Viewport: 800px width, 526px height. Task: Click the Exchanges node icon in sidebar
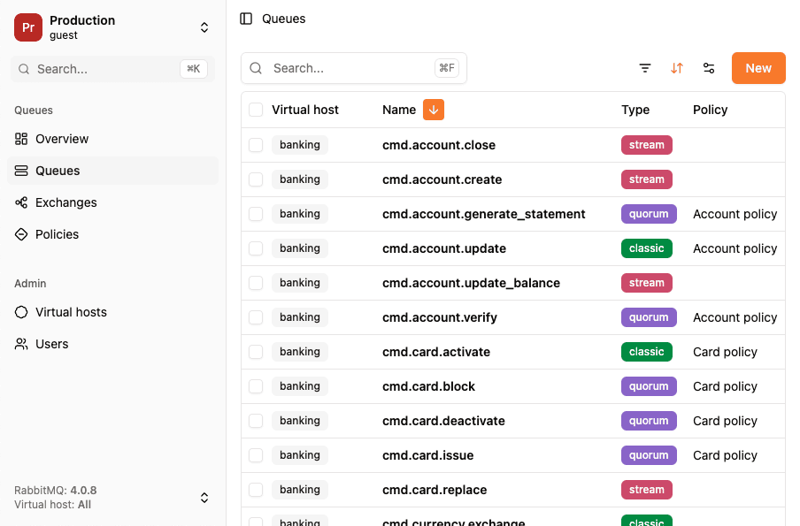pos(19,202)
